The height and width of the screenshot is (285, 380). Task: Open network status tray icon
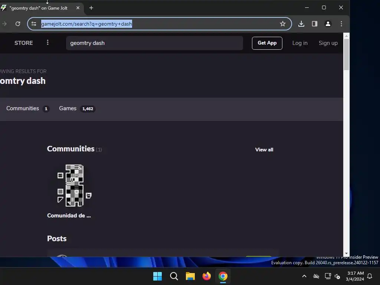click(x=328, y=276)
